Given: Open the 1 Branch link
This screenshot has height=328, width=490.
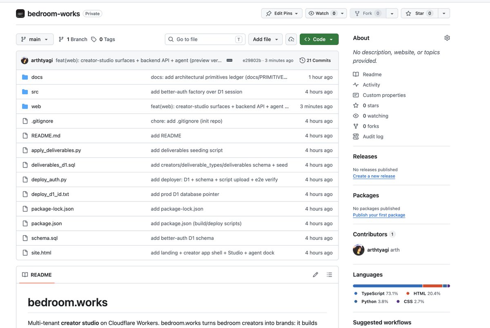Looking at the screenshot, I should coord(73,39).
